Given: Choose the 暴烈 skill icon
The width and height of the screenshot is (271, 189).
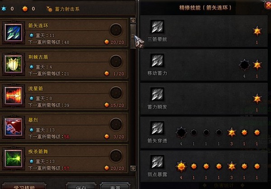Looking at the screenshot, I should tap(14, 127).
